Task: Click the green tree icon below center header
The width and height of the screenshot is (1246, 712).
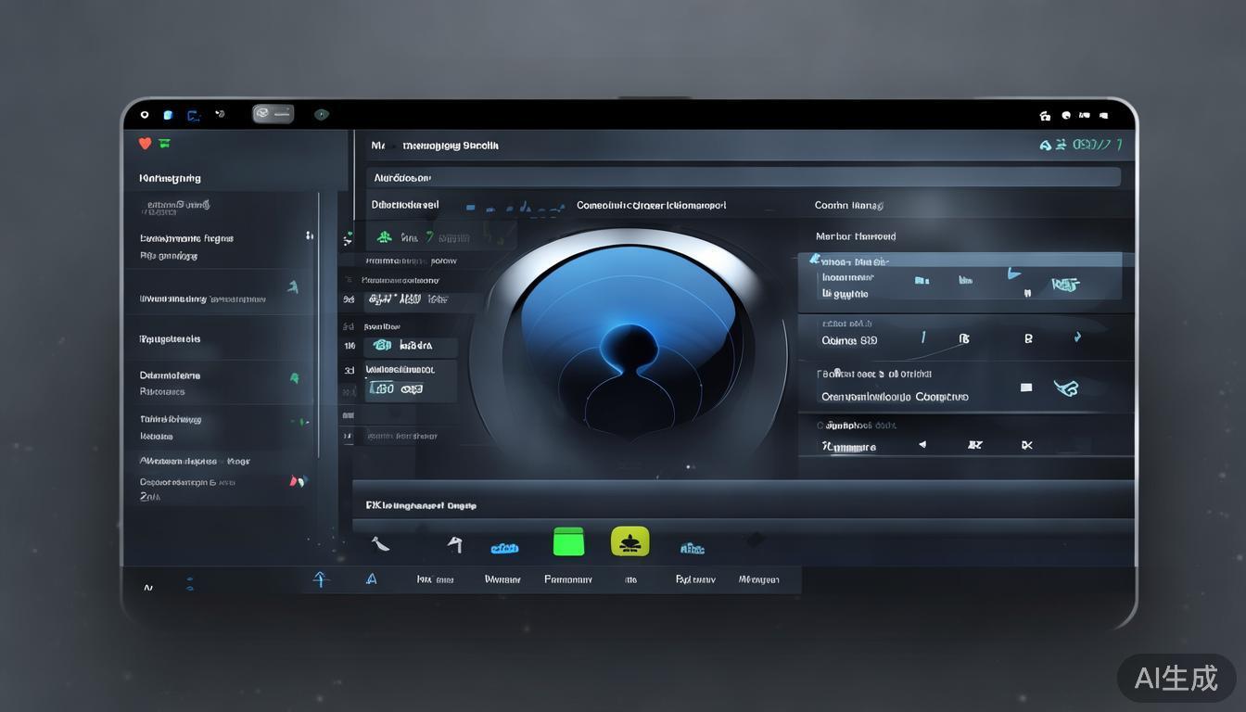Action: click(385, 237)
